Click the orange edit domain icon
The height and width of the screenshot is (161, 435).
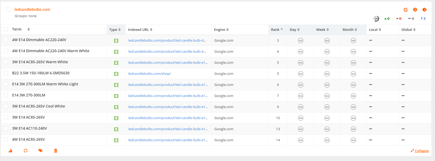pos(406,10)
